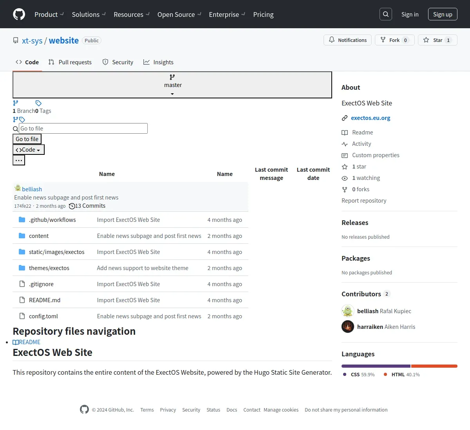Click Report repository
Image resolution: width=470 pixels, height=430 pixels.
364,201
